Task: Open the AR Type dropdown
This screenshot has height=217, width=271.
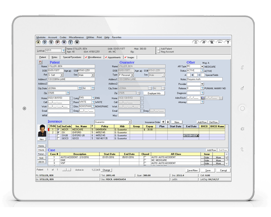Action: tap(202, 67)
